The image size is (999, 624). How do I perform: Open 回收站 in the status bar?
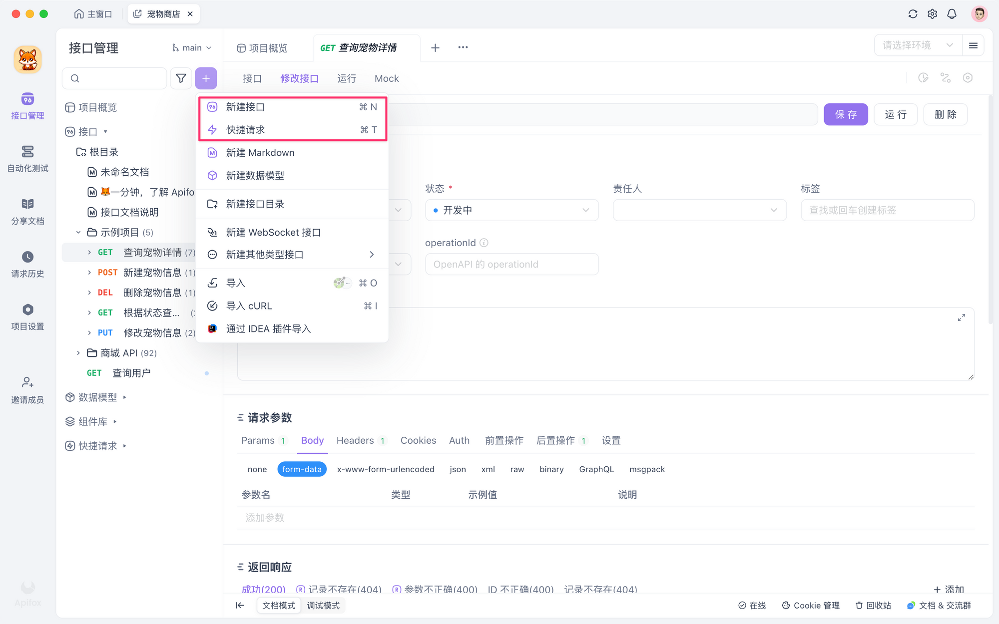point(873,606)
